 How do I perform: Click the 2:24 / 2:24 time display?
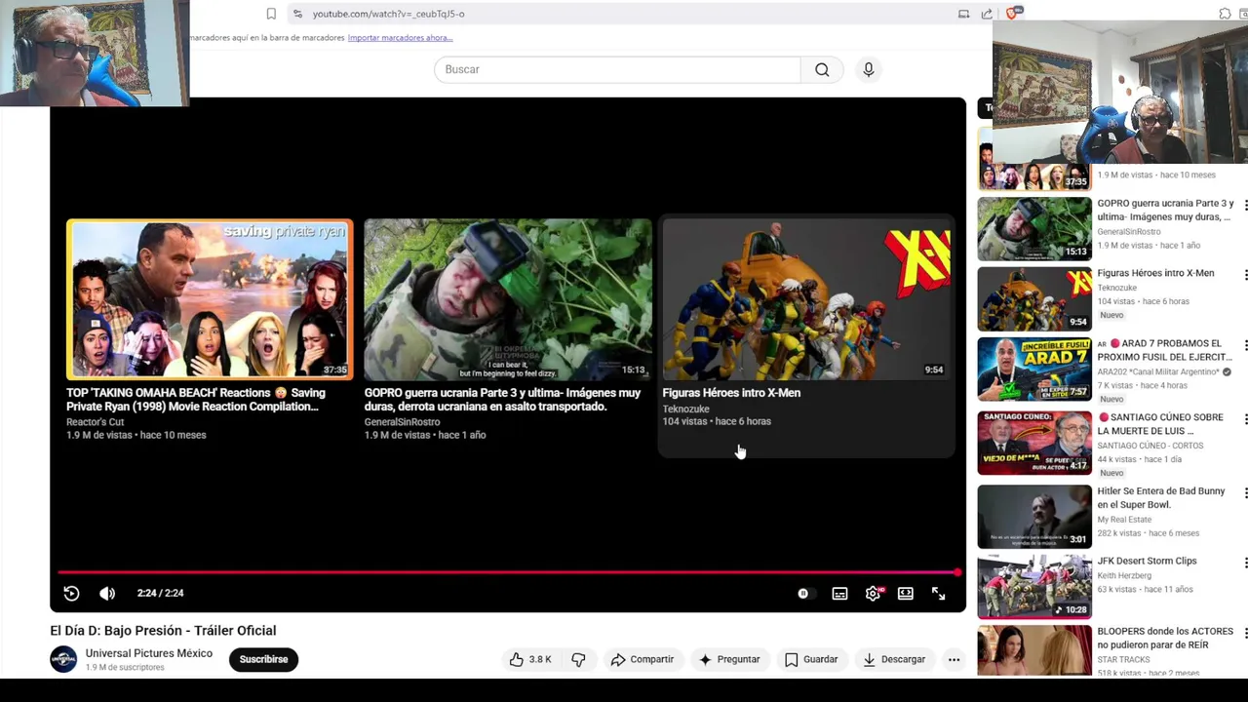tap(160, 593)
